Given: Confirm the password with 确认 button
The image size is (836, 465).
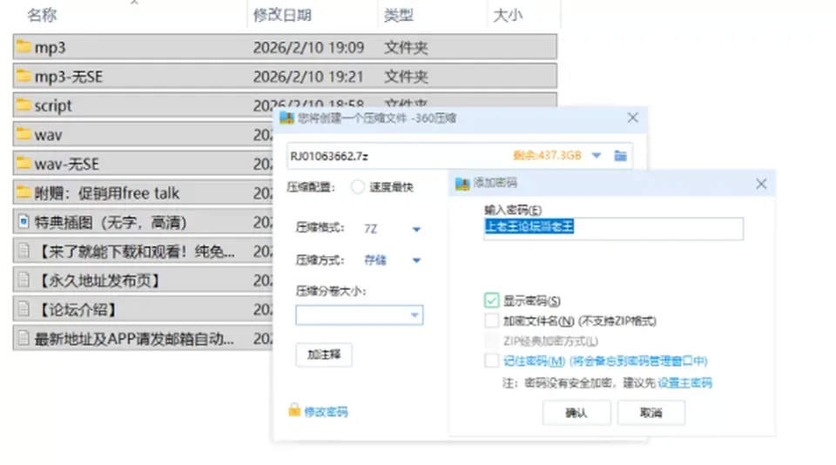Looking at the screenshot, I should 576,413.
